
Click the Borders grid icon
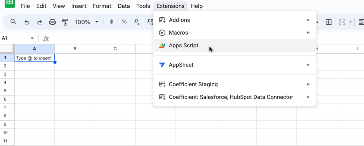point(328,22)
